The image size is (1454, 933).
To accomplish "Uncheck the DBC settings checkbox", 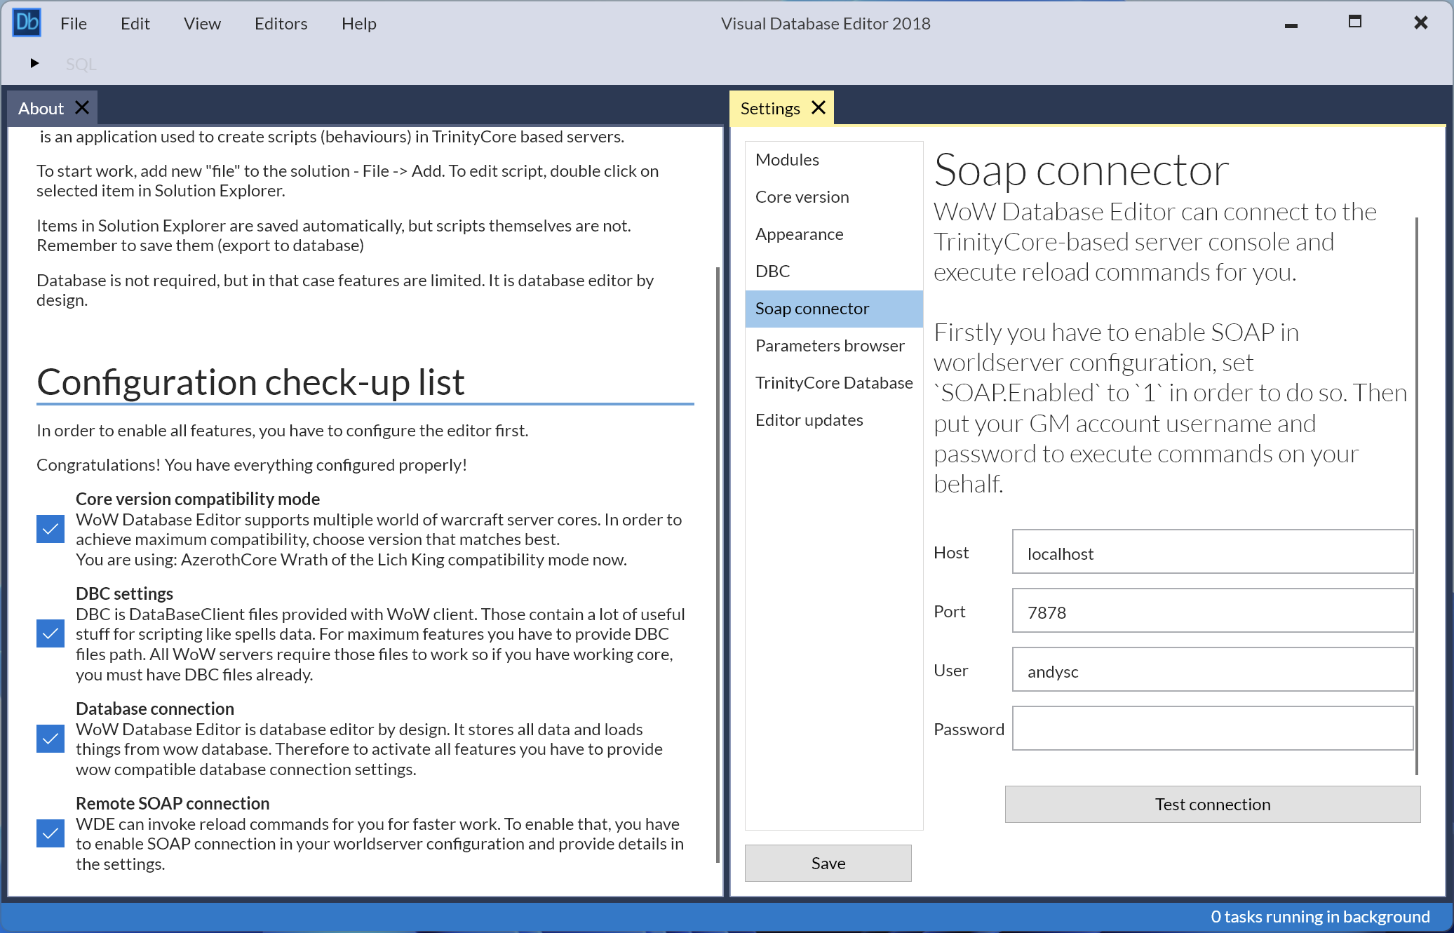I will pos(50,634).
